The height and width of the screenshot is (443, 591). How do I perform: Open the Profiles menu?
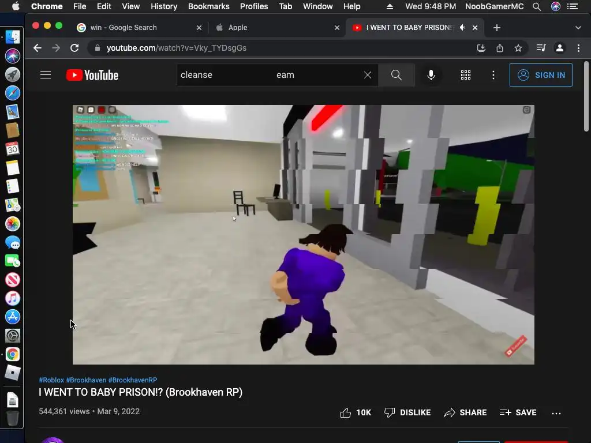click(x=254, y=6)
